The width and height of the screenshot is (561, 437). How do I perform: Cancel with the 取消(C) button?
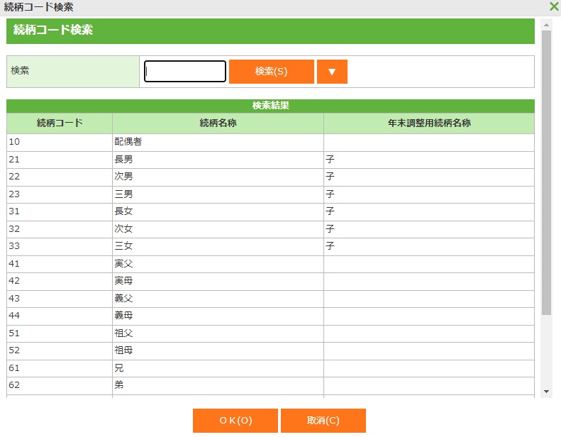pyautogui.click(x=323, y=421)
